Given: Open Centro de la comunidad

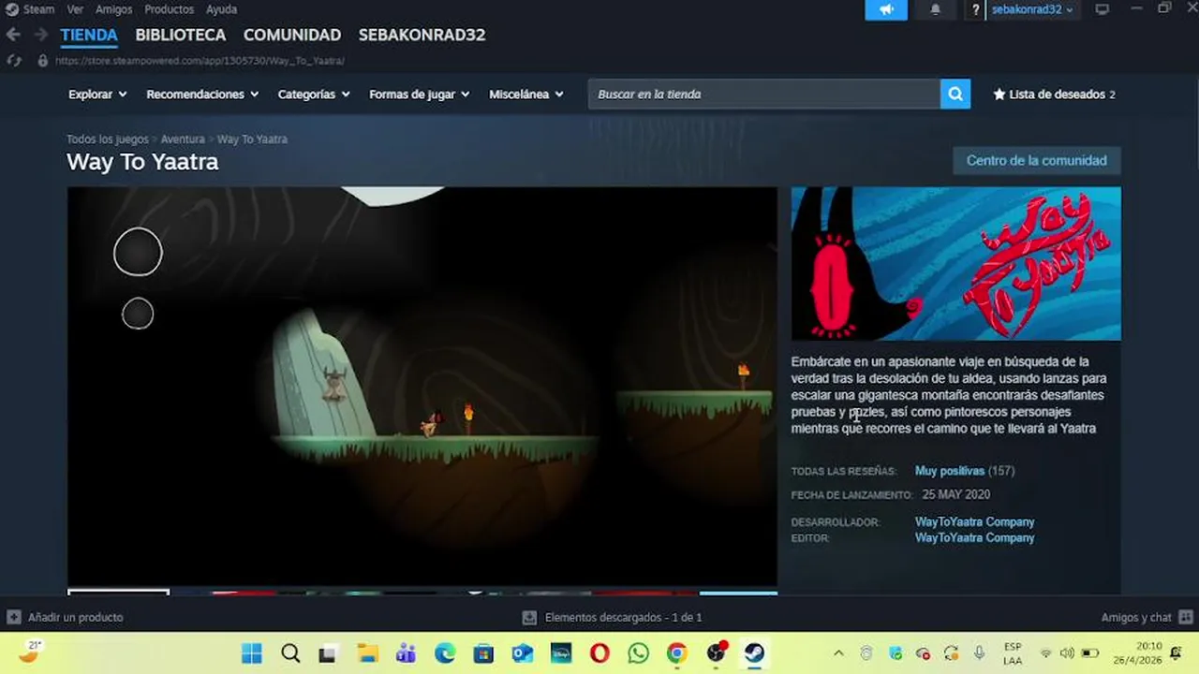Looking at the screenshot, I should coord(1037,160).
